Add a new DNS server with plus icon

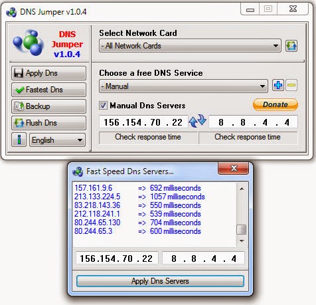278,85
